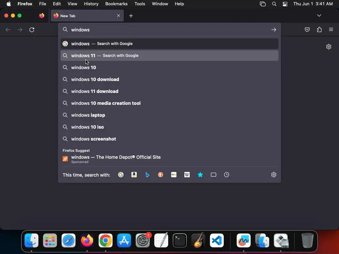Viewport: 339px width, 254px height.
Task: Go forward one page
Action: click(20, 29)
